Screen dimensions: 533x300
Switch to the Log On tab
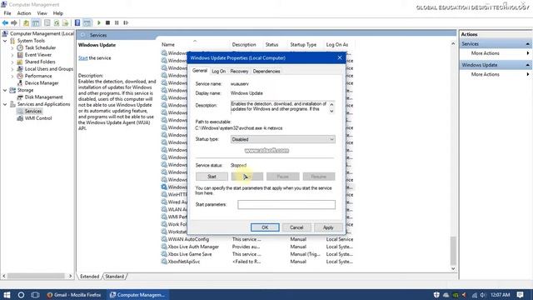(x=218, y=71)
